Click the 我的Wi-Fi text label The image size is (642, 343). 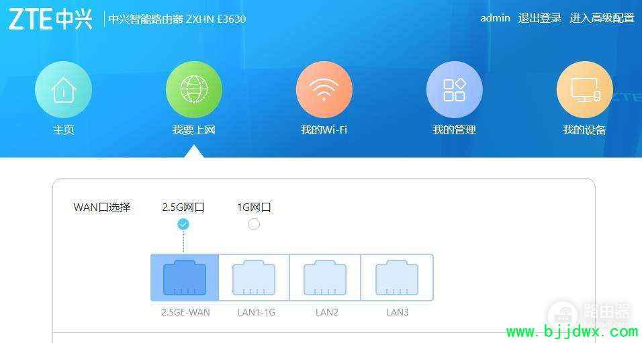coord(324,130)
